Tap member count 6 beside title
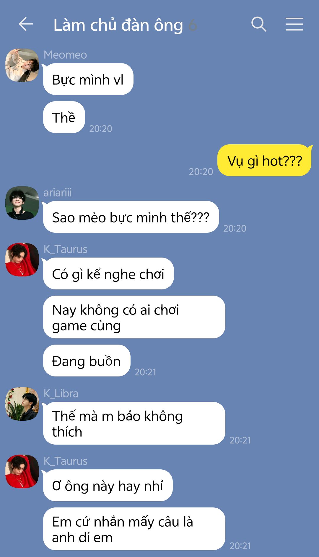This screenshot has width=319, height=557. (193, 25)
